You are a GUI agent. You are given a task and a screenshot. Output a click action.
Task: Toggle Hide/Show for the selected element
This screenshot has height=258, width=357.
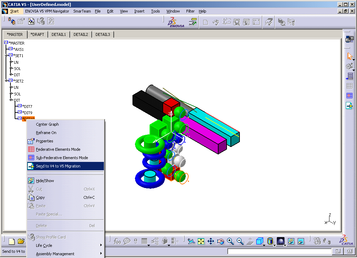click(45, 181)
